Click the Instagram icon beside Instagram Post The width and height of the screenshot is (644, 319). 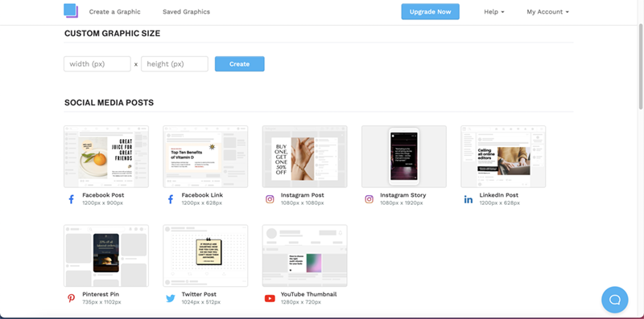pos(270,199)
